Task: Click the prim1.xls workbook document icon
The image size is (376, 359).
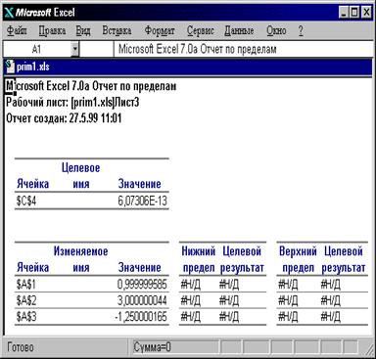Action: pyautogui.click(x=10, y=67)
